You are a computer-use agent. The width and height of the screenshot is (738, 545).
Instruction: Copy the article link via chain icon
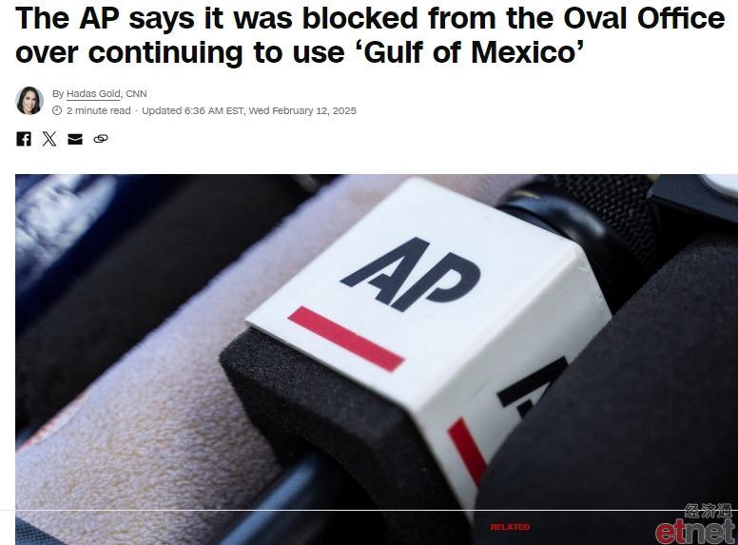coord(101,139)
